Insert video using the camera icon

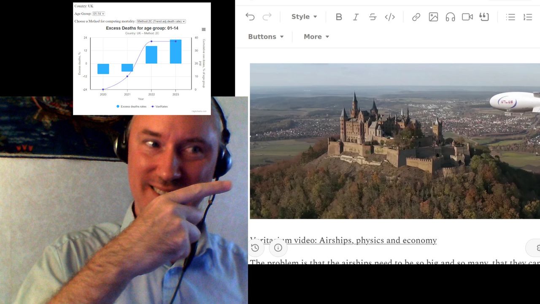pos(467,17)
